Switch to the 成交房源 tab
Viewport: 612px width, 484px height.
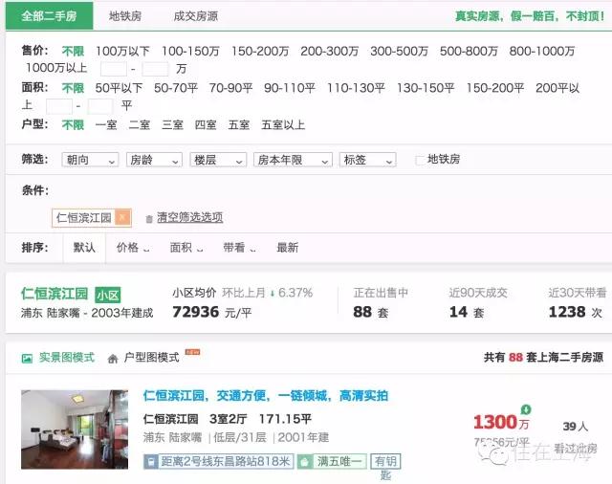pyautogui.click(x=195, y=16)
